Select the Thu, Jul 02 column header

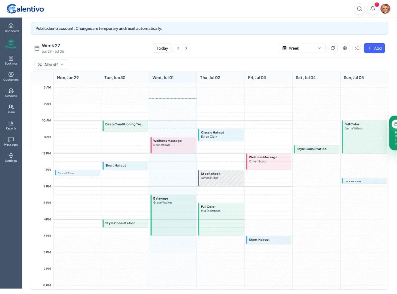click(x=221, y=77)
